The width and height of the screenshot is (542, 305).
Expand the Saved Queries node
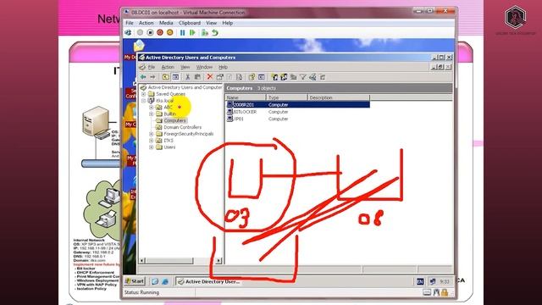click(143, 94)
